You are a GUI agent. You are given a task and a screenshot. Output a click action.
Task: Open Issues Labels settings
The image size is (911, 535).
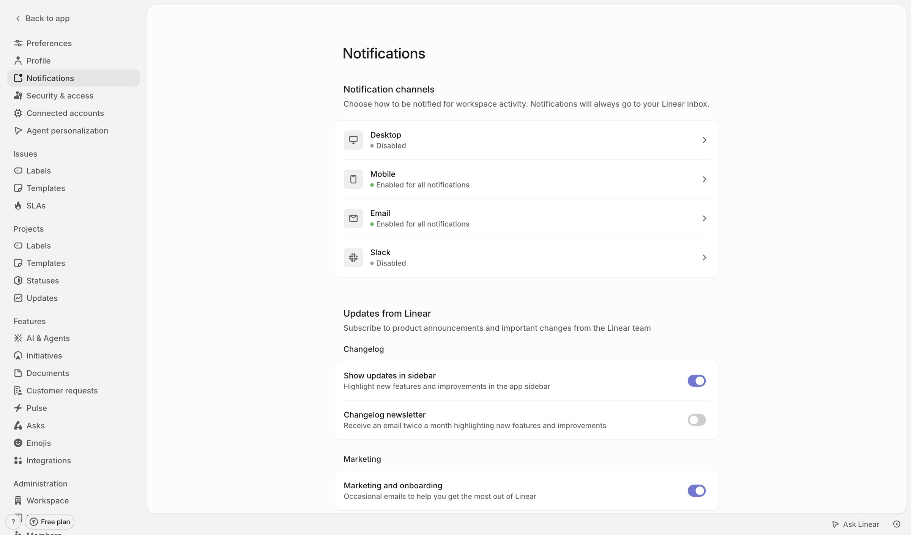(x=73, y=171)
